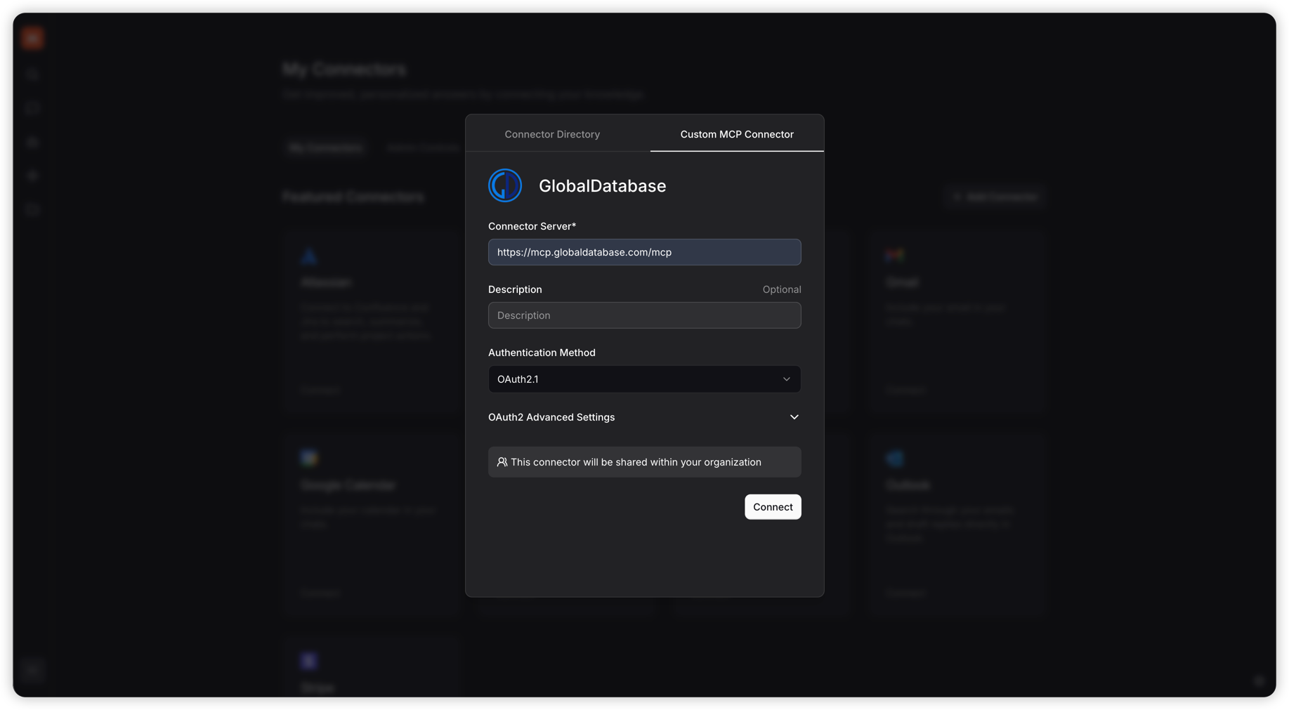The image size is (1289, 710).
Task: Click the organization sharing icon in the notice
Action: [x=502, y=461]
